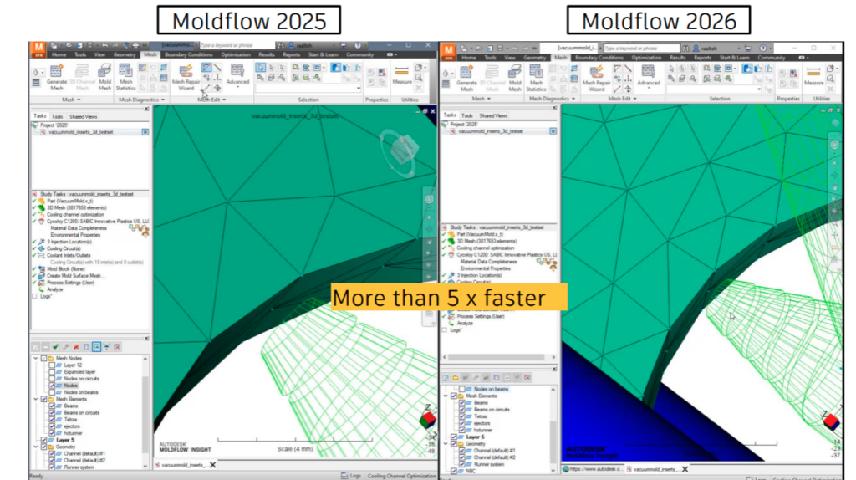Click the Measure tool in Moldflow 2026

[x=813, y=76]
